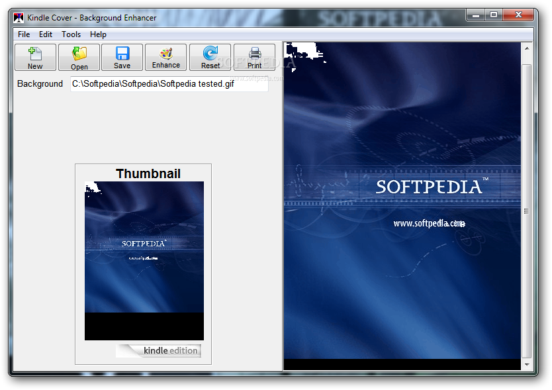Viewport: 552px width, 390px height.
Task: Maximize the Kindle Cover window
Action: point(494,15)
